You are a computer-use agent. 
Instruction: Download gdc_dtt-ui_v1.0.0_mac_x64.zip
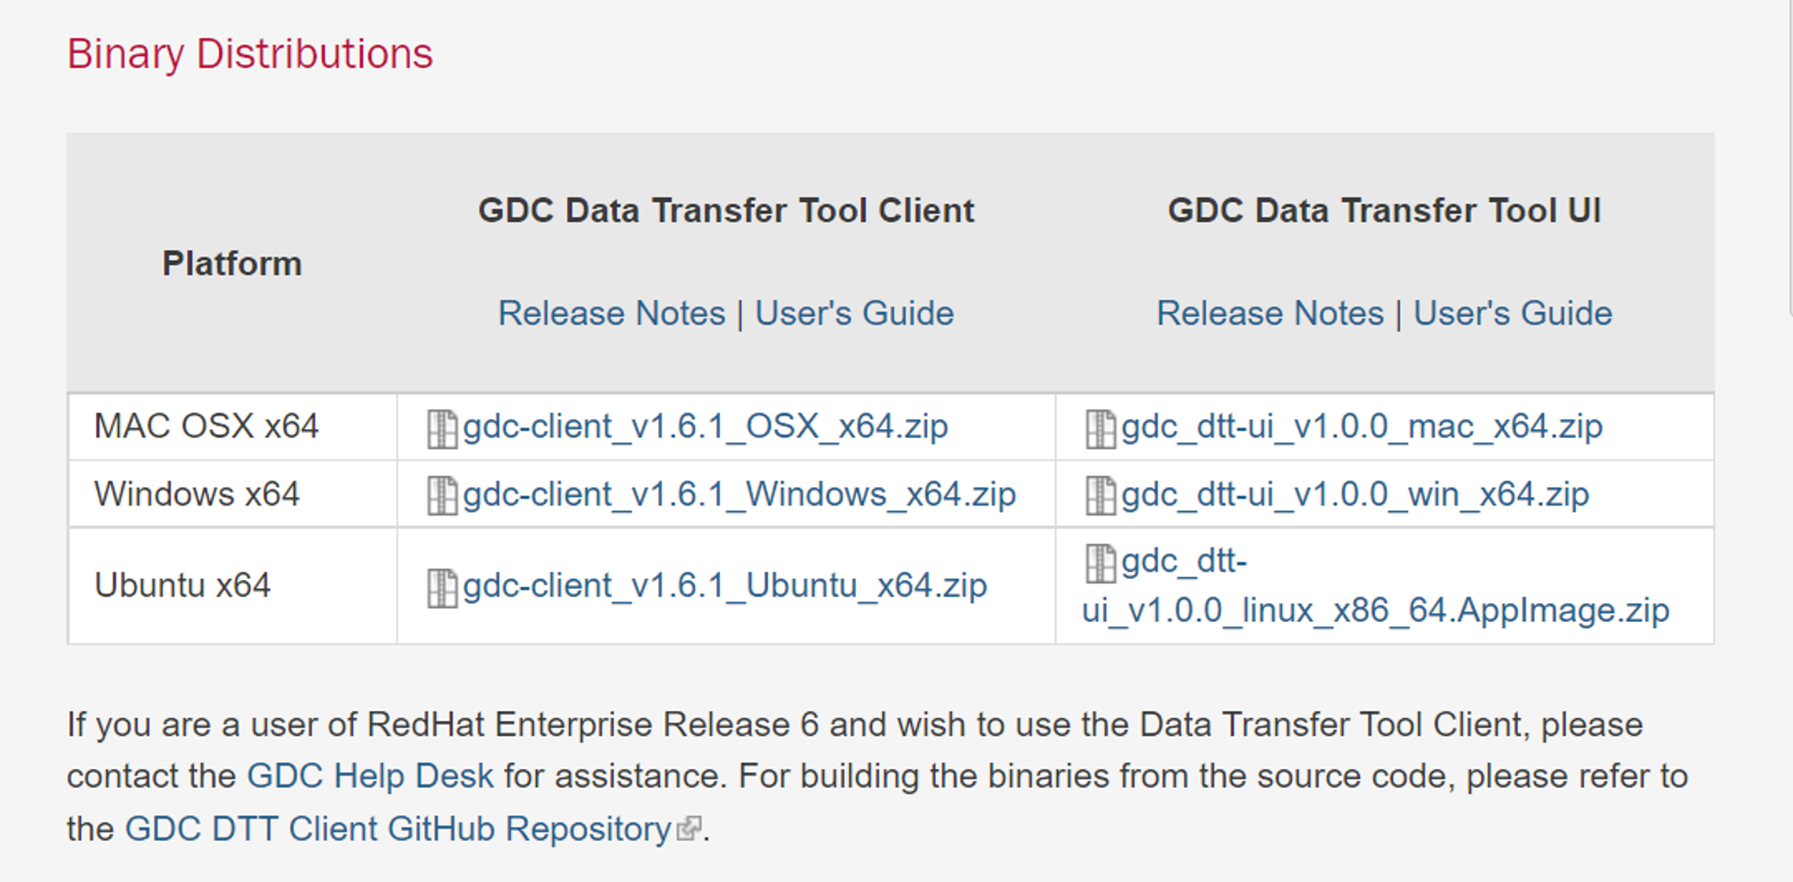1361,427
